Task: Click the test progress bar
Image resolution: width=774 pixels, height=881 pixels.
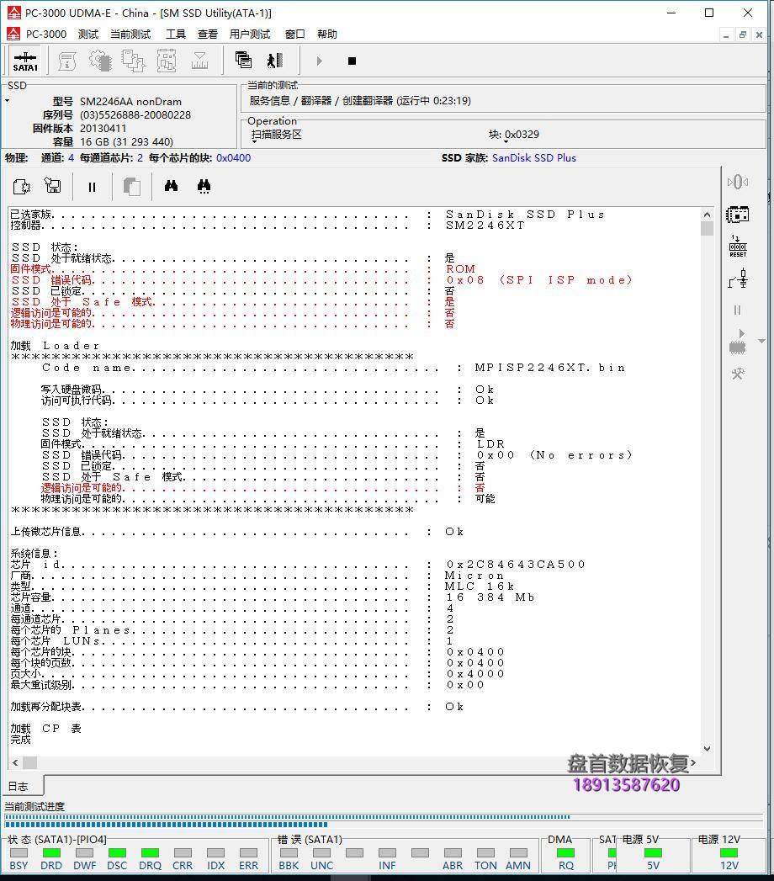Action: pyautogui.click(x=286, y=817)
